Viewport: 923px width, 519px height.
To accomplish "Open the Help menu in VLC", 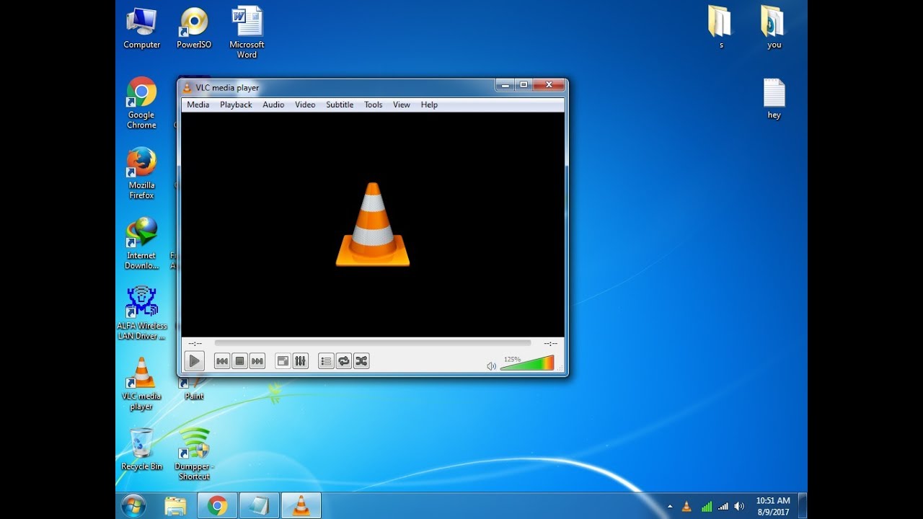I will [x=429, y=105].
